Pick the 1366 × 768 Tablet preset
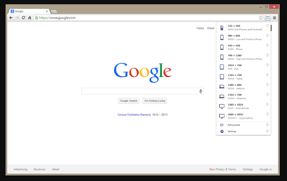The height and width of the screenshot is (181, 287). pos(243,77)
